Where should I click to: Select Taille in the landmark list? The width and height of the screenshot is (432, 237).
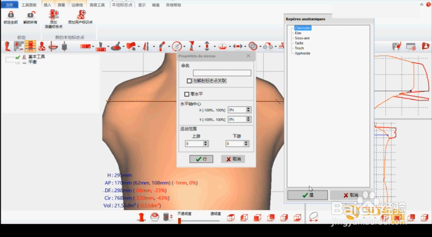click(299, 43)
